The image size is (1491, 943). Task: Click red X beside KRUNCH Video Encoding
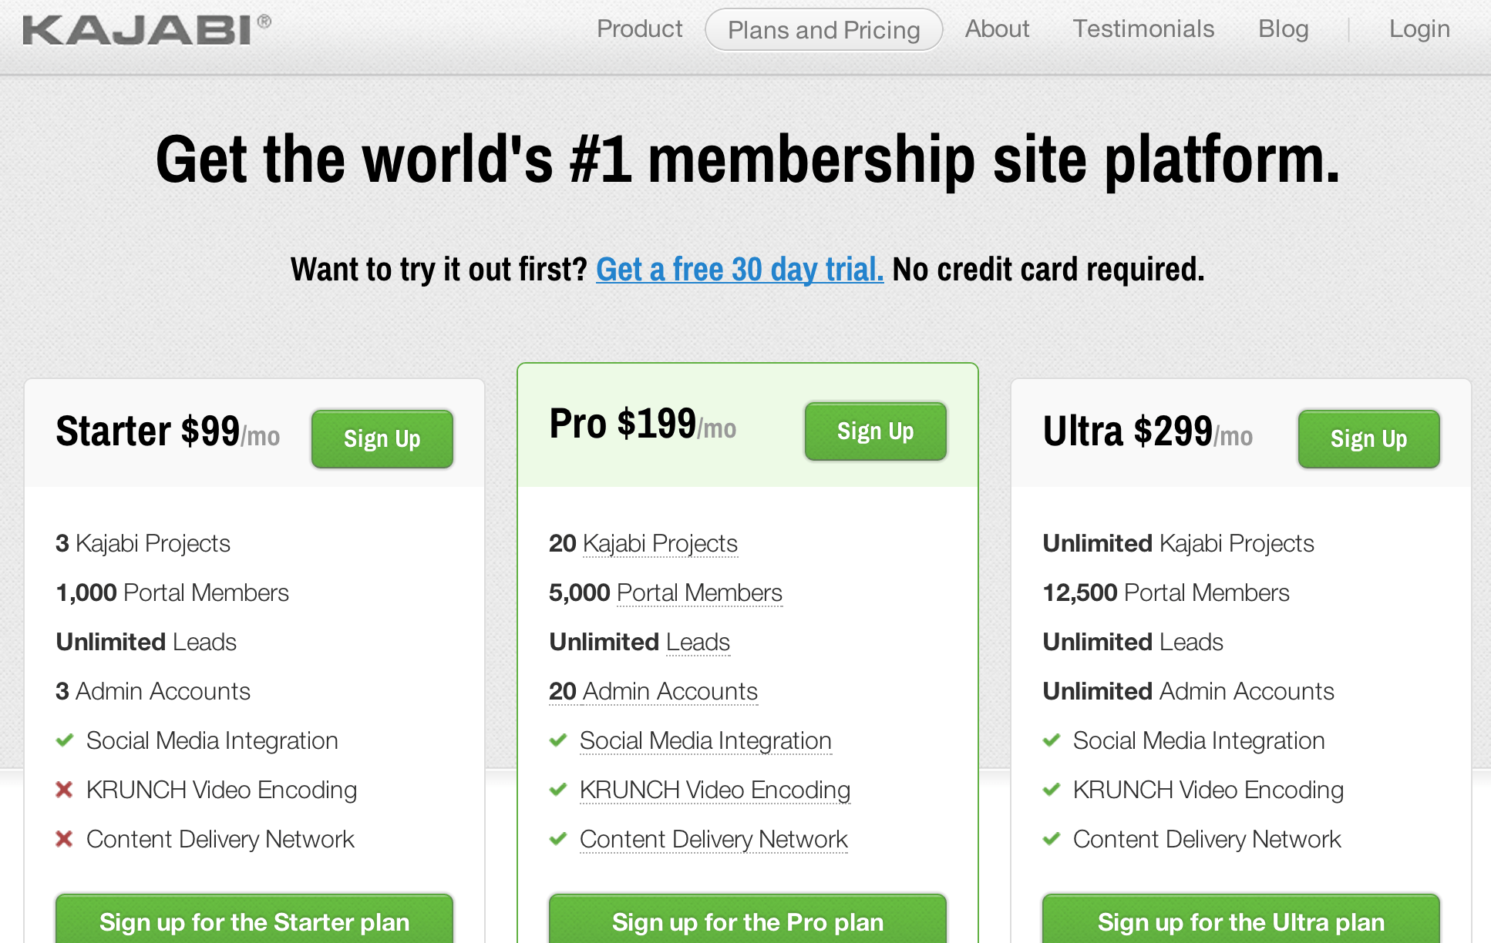pos(65,790)
